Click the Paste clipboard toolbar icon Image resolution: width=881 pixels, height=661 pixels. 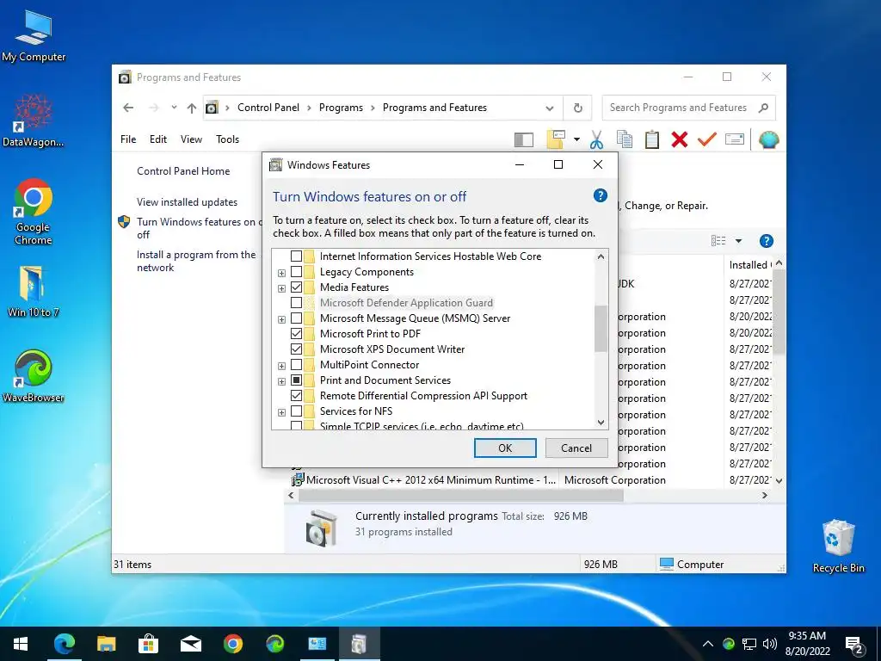pos(652,139)
